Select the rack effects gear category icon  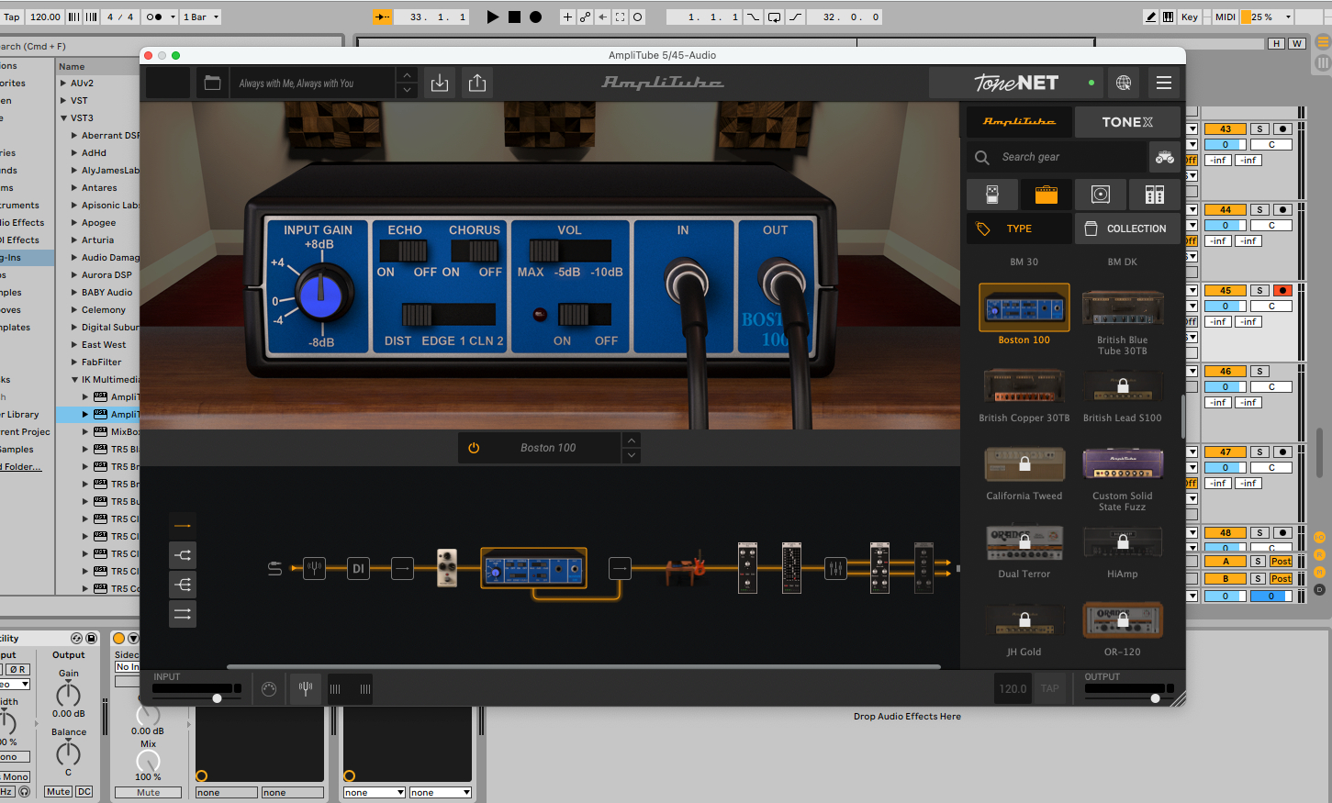1155,195
